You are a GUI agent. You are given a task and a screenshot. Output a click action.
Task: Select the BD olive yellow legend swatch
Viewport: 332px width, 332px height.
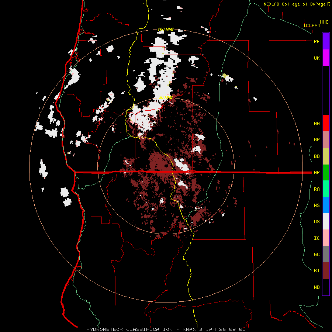(326, 156)
